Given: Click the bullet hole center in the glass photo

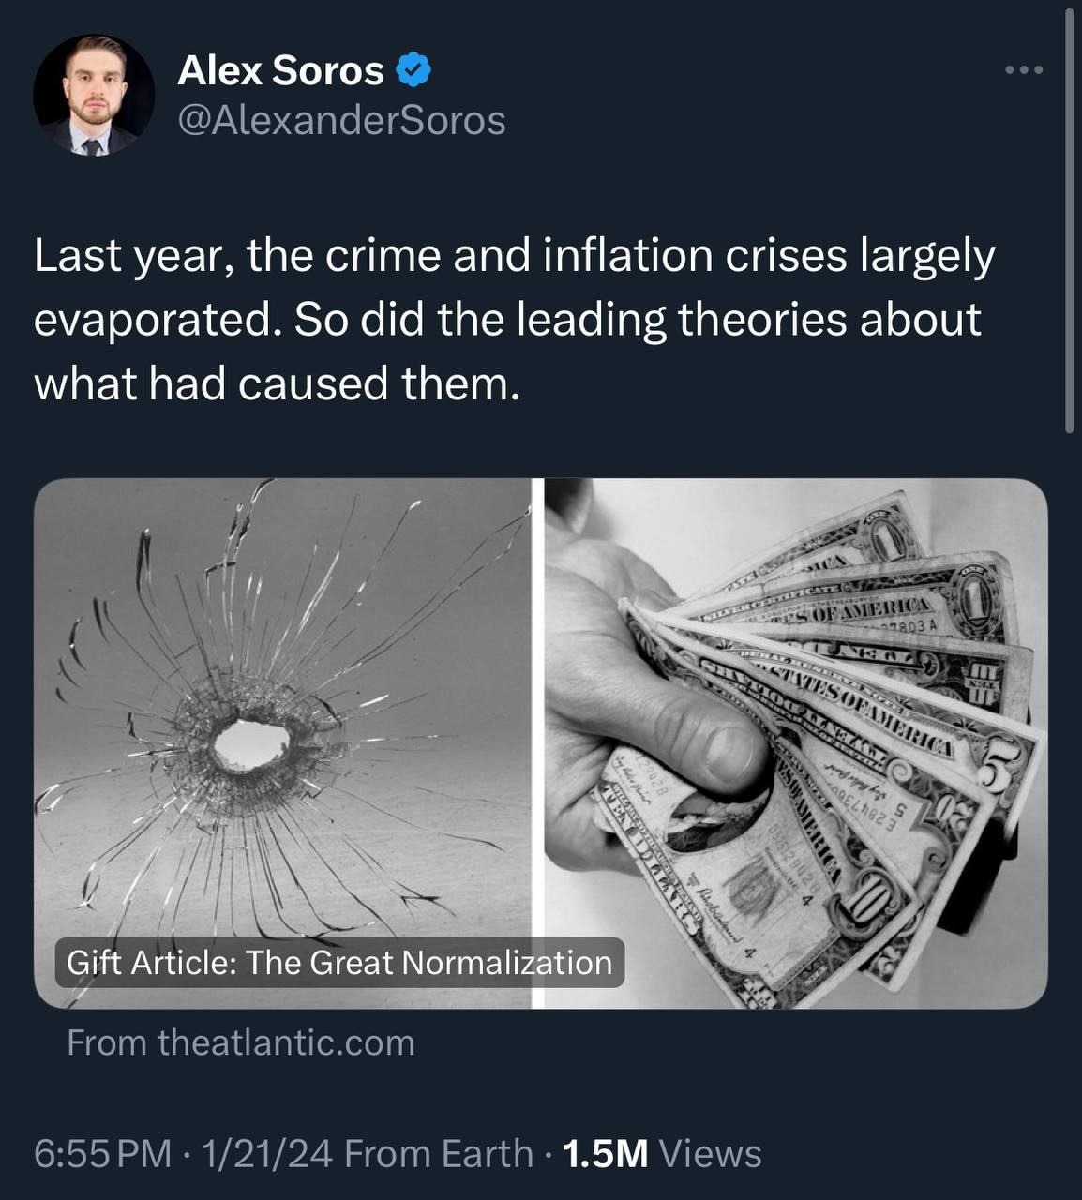Looking at the screenshot, I should tap(250, 745).
